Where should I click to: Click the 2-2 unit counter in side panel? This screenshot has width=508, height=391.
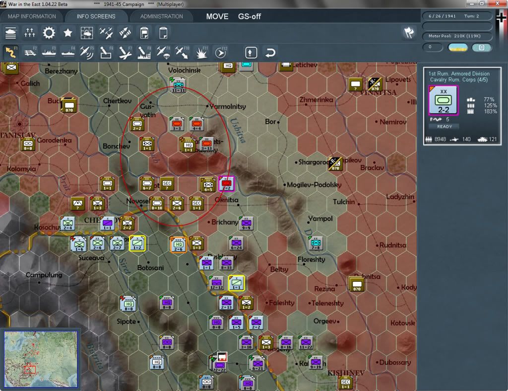(x=443, y=100)
